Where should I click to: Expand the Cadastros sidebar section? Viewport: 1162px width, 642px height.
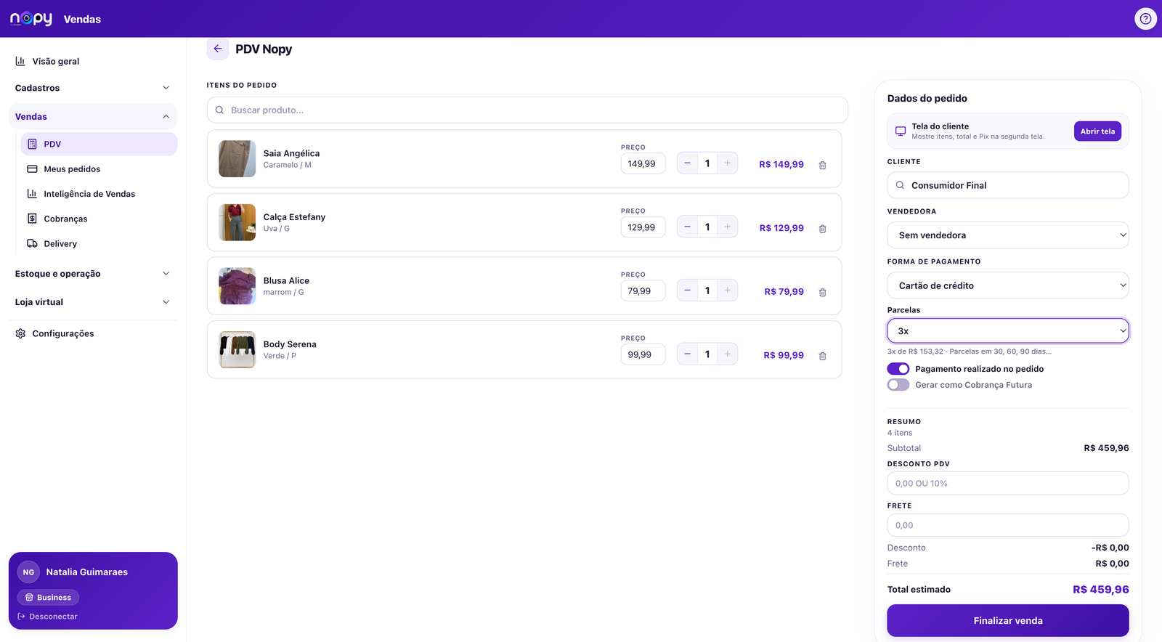(x=93, y=88)
